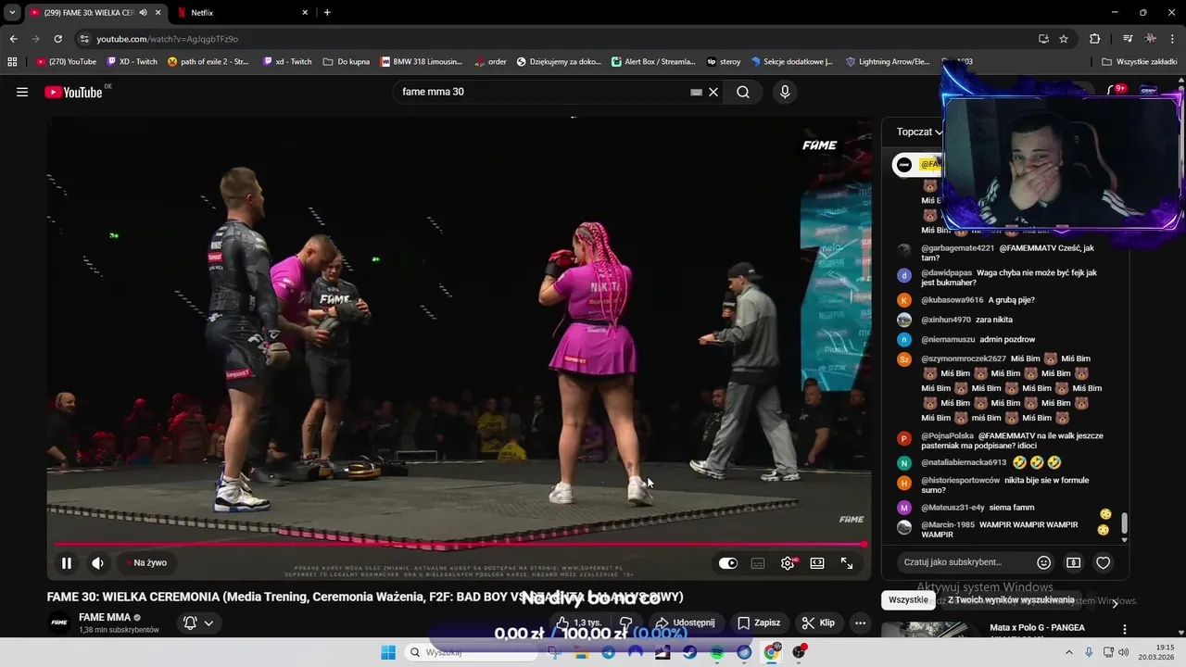1186x667 pixels.
Task: Open the on-screen keyboard icon in search
Action: pos(696,92)
